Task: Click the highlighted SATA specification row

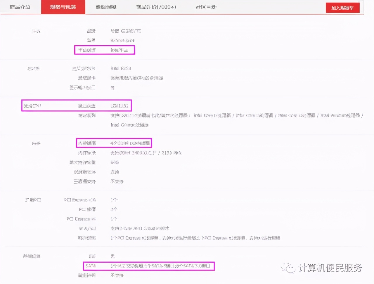Action: click(x=148, y=266)
